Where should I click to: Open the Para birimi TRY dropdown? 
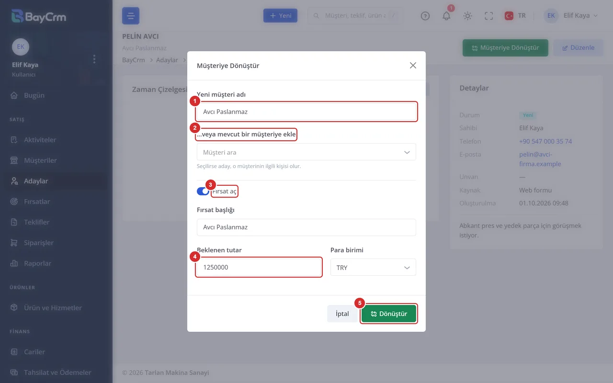[373, 268]
